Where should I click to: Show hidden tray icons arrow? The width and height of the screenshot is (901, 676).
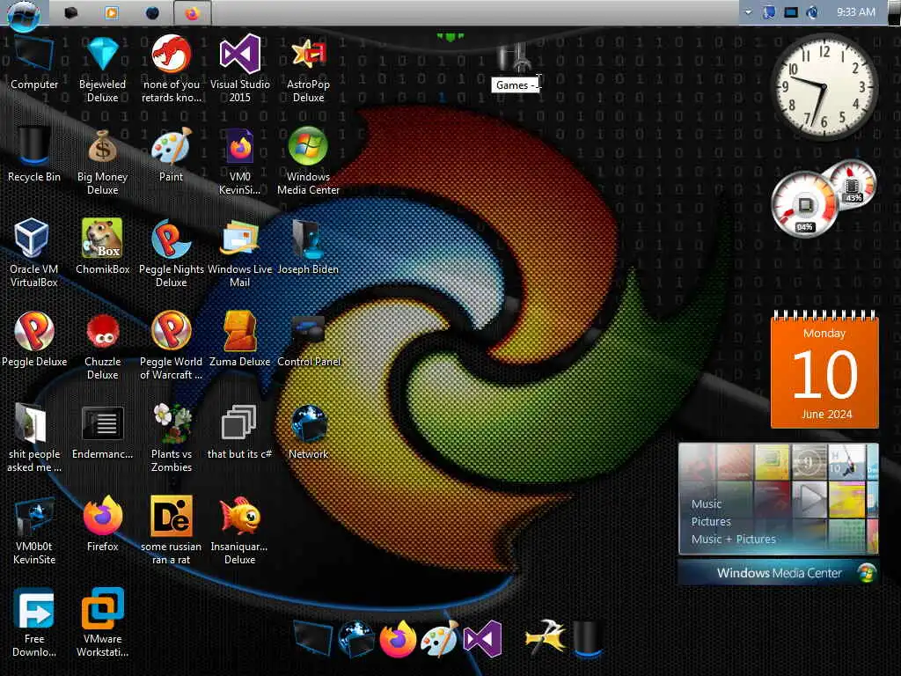tap(748, 12)
